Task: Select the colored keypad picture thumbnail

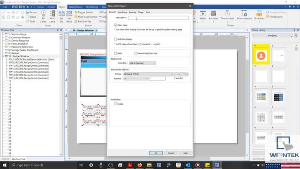Action: [261, 97]
